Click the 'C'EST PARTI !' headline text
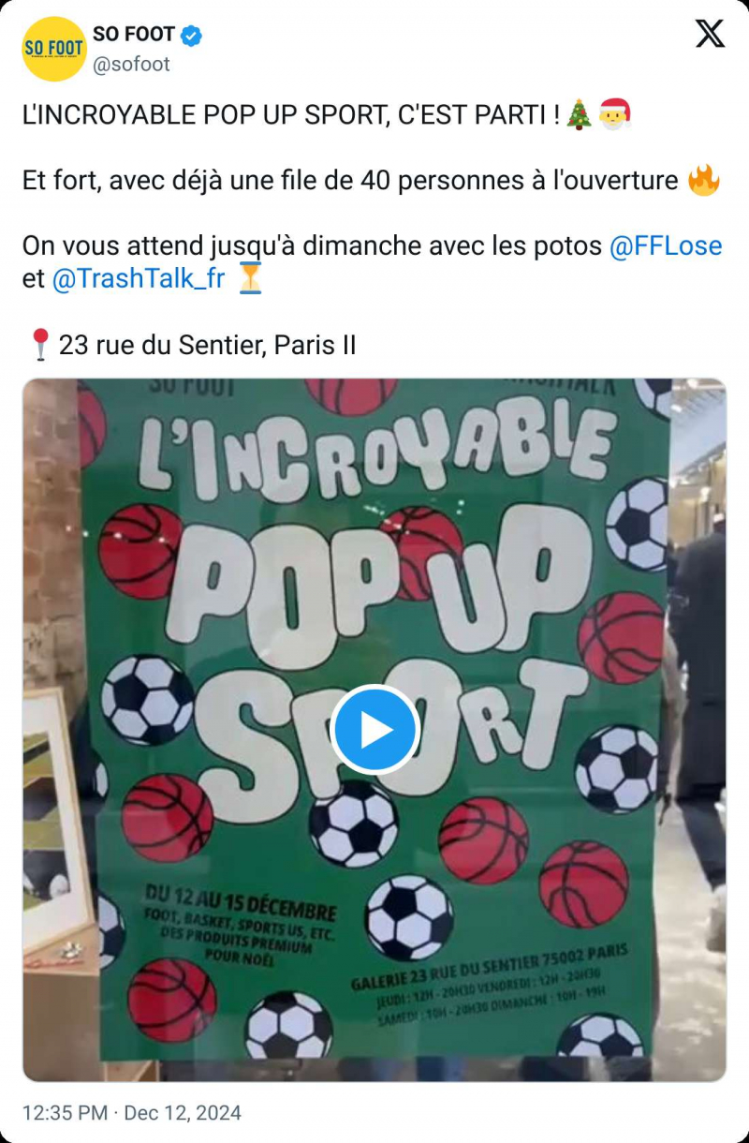Image resolution: width=749 pixels, height=1143 pixels. (x=478, y=116)
